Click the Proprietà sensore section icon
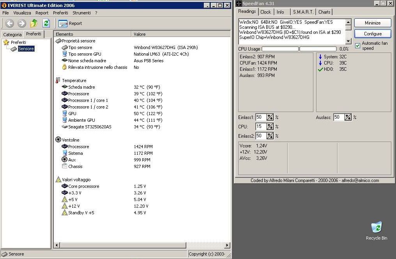Image resolution: width=396 pixels, height=259 pixels. [58, 41]
